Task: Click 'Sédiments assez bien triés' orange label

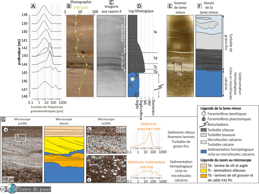Action: click(149, 126)
